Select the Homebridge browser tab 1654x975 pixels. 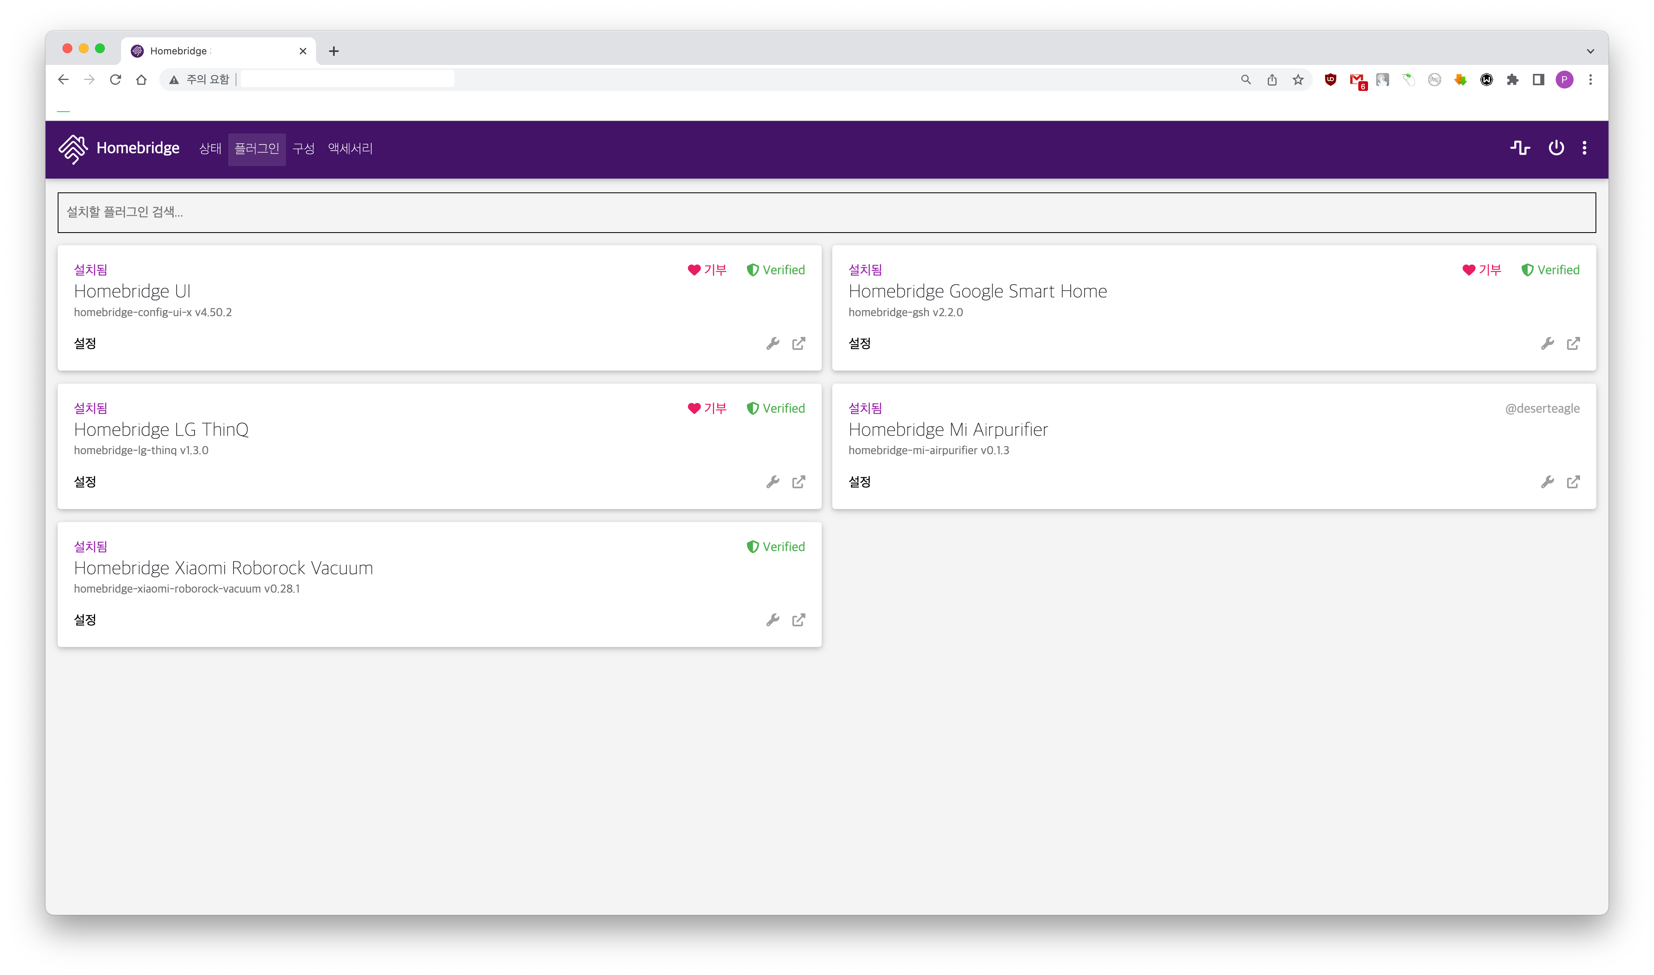[218, 51]
